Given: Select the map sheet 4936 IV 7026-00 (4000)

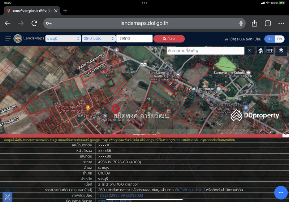Looking at the screenshot, I should coord(120,162).
